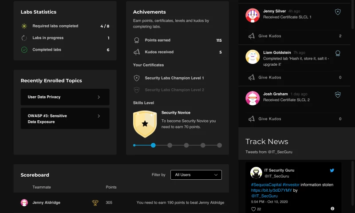Open @IT_SecGuru mention in tweet body
The image size is (355, 213).
[264, 196]
